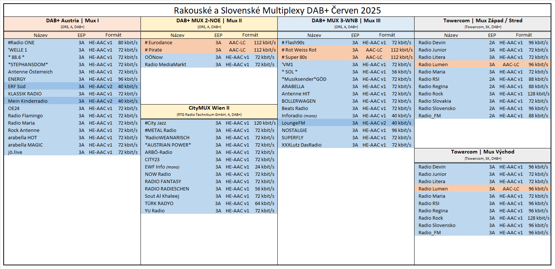Click the '56 kbit/s' bitrate of * SOL *

pyautogui.click(x=402, y=72)
